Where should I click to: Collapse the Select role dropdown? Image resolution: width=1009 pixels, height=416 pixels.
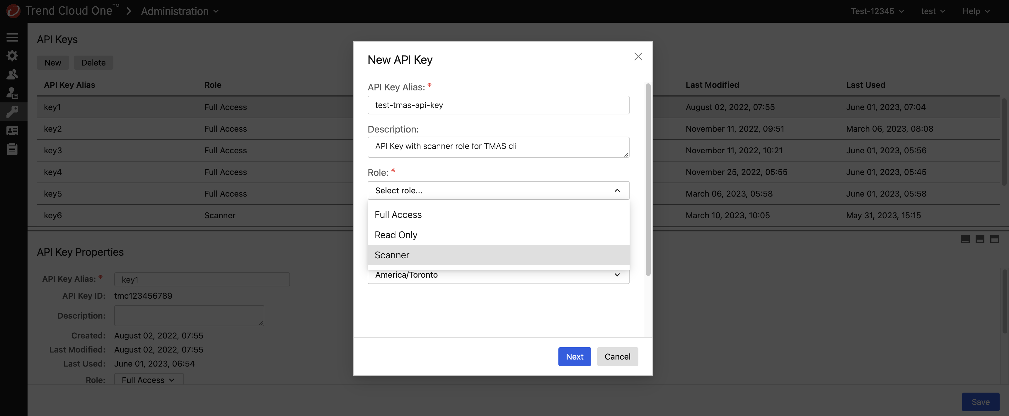click(x=498, y=190)
